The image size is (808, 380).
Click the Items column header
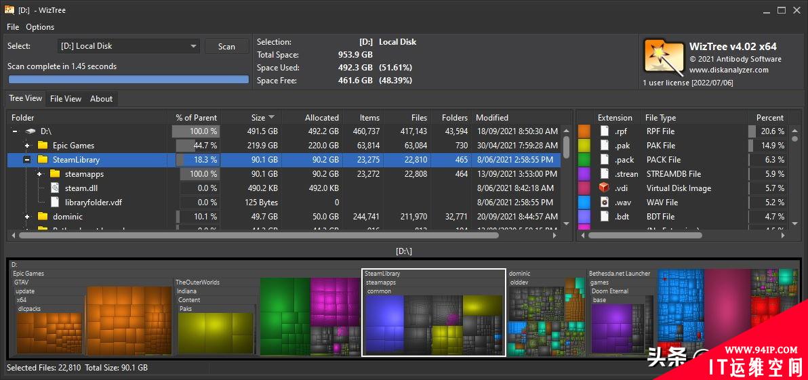tap(364, 118)
